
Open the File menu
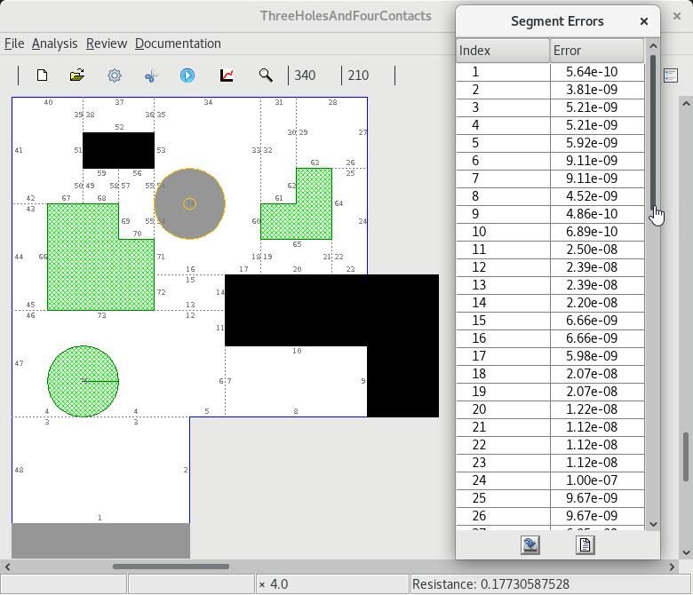click(x=14, y=44)
